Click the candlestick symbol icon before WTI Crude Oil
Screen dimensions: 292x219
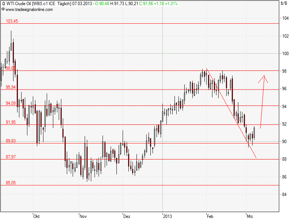(x=3, y=4)
